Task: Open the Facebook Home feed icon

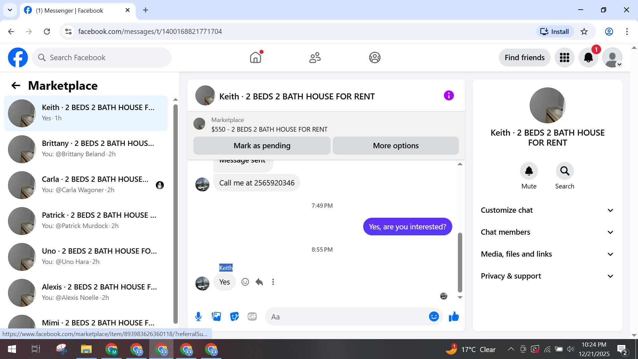Action: point(256,58)
